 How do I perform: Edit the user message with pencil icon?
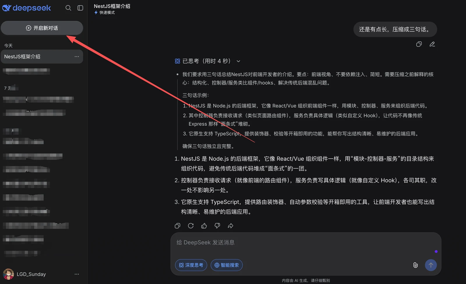432,44
